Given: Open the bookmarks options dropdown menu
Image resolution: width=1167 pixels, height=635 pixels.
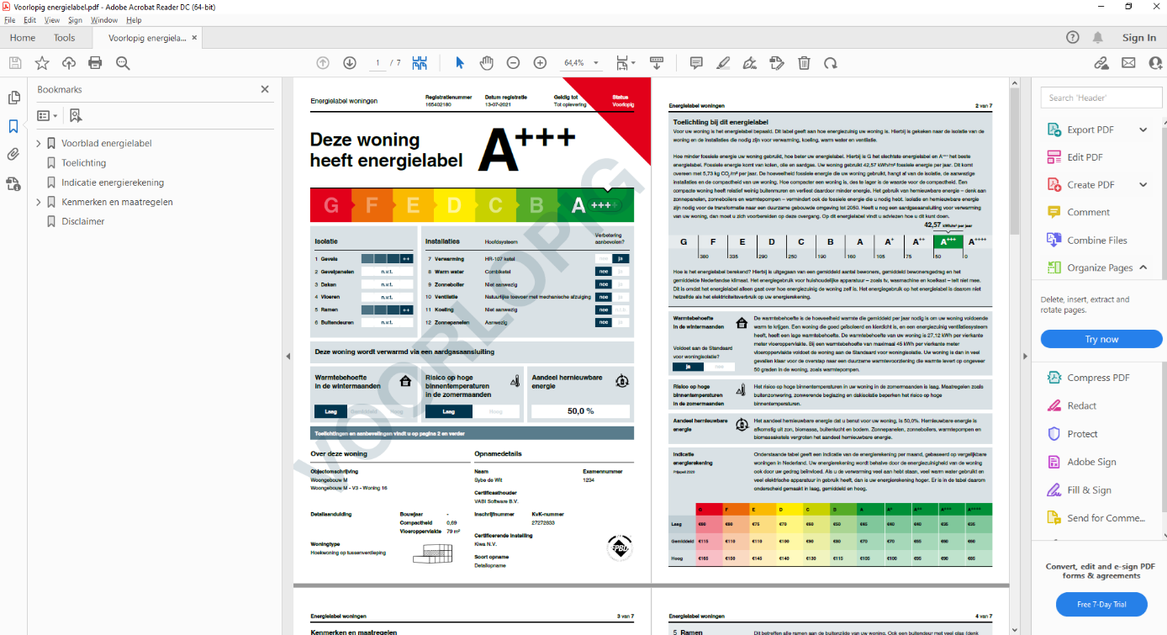Looking at the screenshot, I should [x=47, y=115].
